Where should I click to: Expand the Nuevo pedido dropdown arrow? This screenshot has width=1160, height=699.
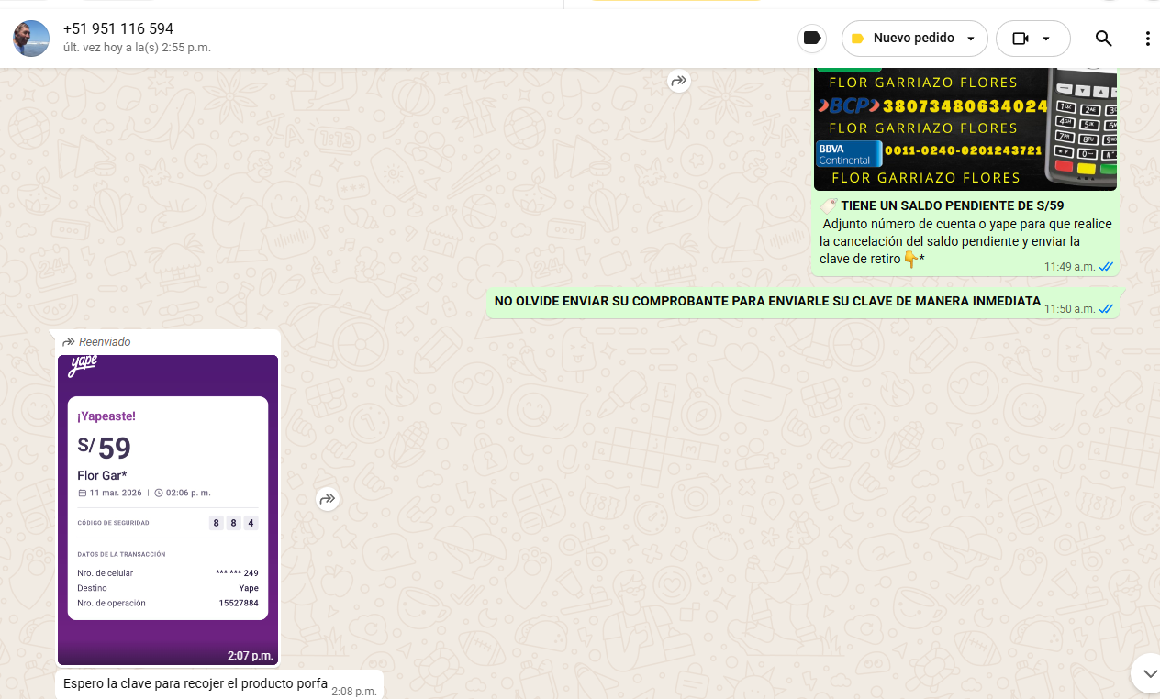tap(971, 39)
